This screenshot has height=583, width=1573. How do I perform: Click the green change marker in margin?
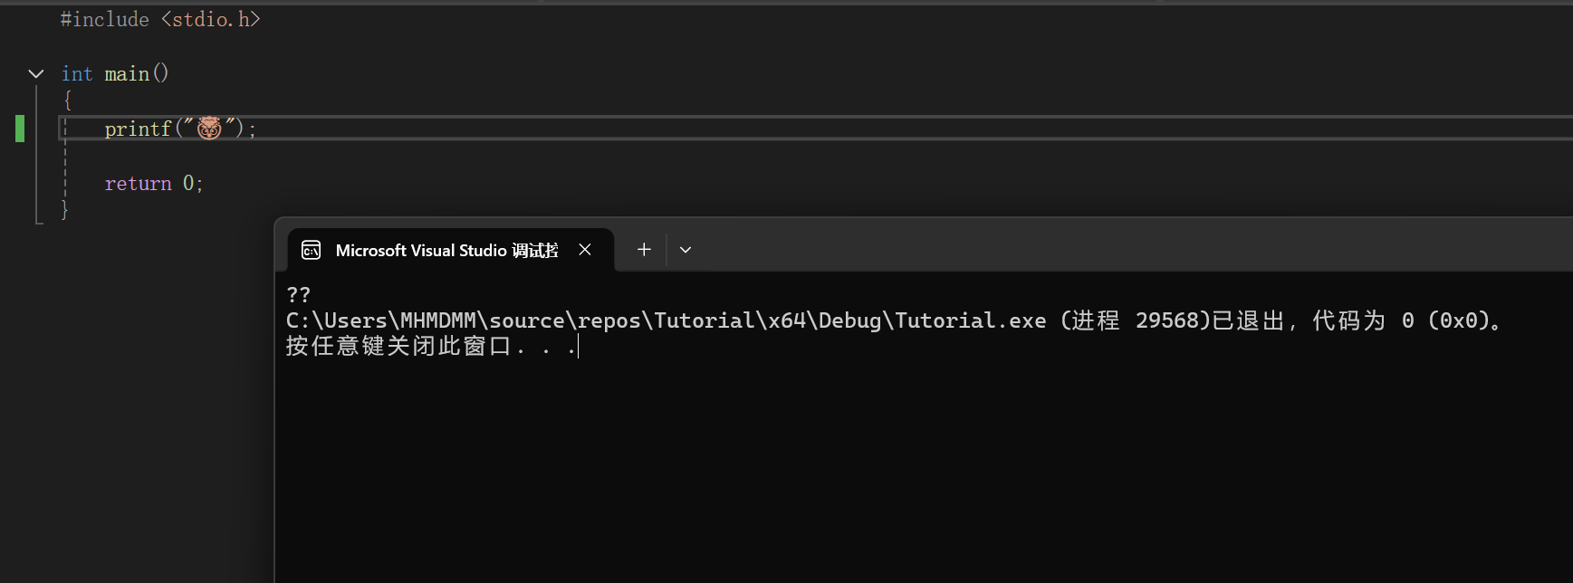pyautogui.click(x=20, y=129)
